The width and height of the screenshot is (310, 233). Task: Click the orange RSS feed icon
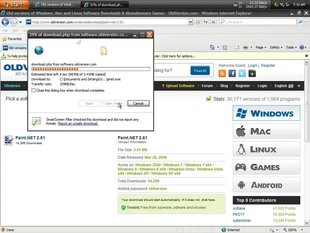click(x=222, y=73)
